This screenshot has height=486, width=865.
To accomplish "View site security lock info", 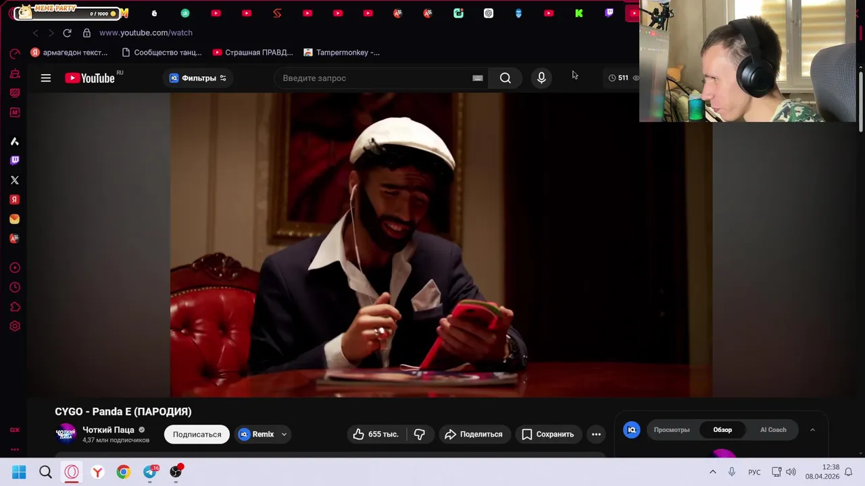I will pos(86,32).
